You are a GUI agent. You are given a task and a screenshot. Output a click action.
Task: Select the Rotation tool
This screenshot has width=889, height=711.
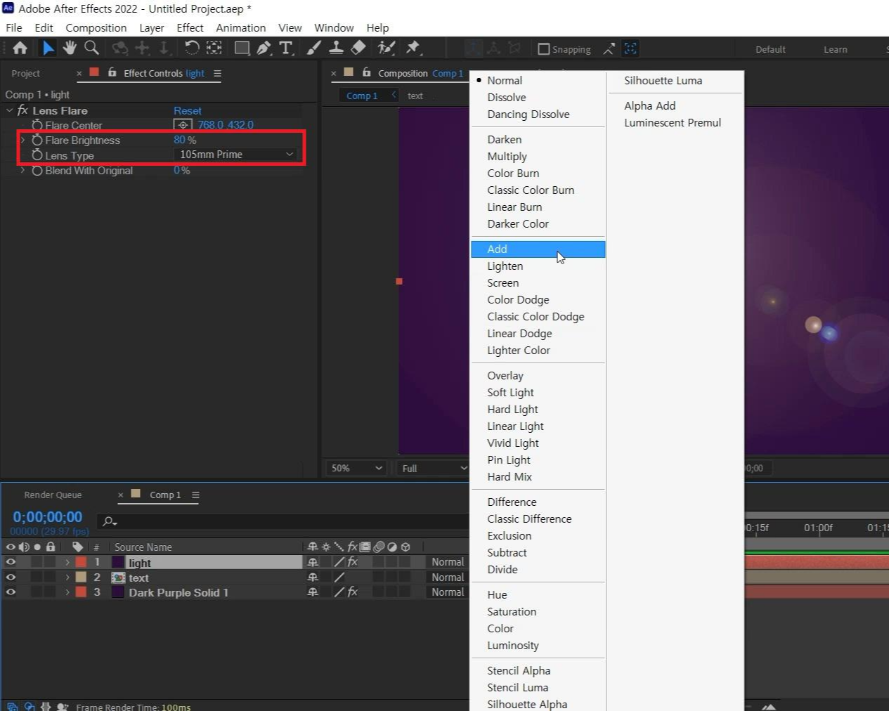tap(191, 48)
